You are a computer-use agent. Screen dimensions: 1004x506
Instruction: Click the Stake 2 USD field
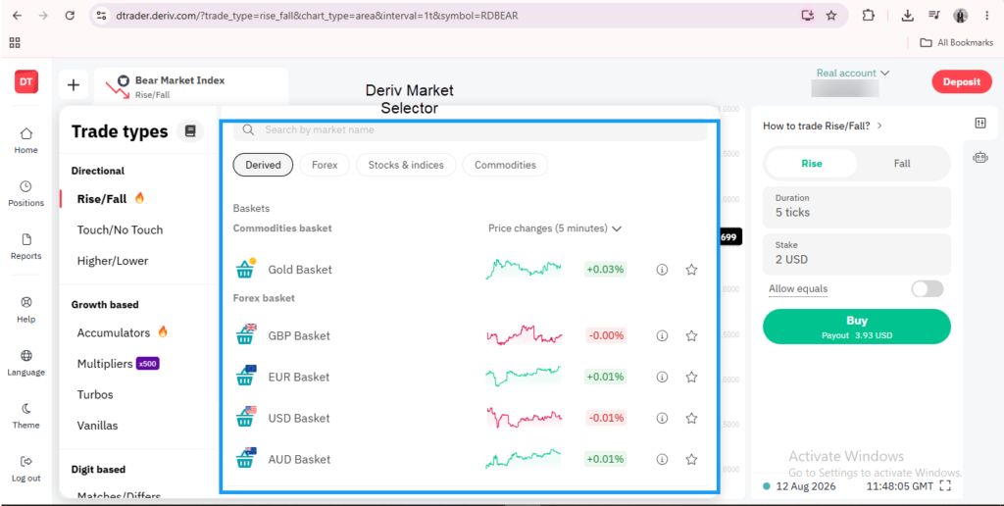(x=857, y=254)
